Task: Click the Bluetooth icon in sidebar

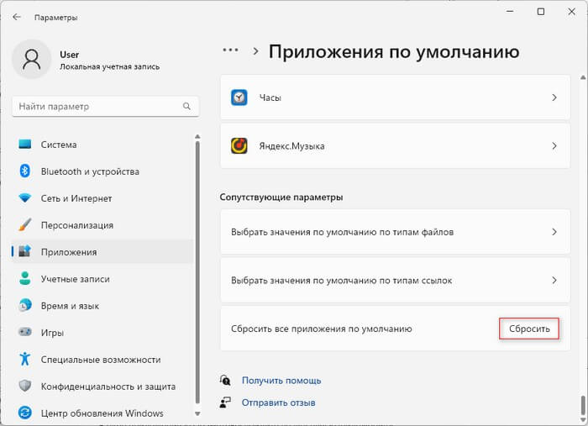Action: (25, 171)
